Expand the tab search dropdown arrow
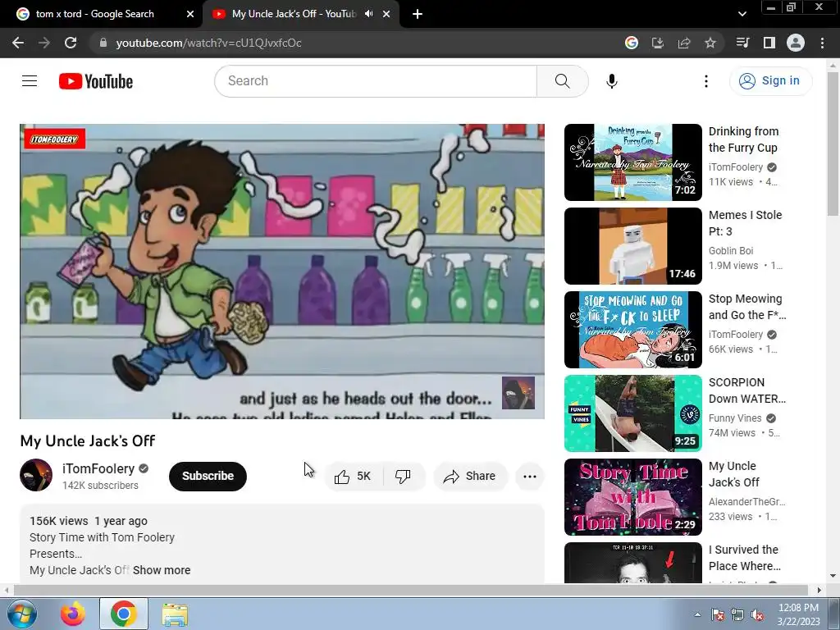This screenshot has width=840, height=630. (x=742, y=14)
